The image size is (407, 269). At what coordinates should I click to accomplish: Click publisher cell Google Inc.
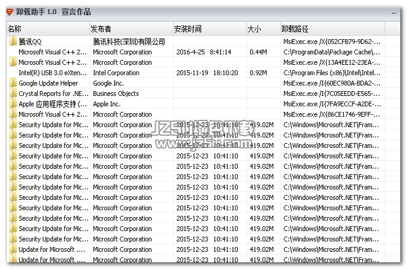[x=108, y=83]
